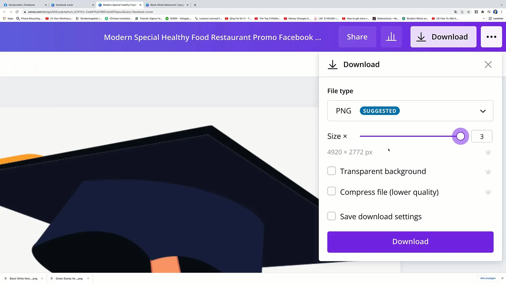506x284 pixels.
Task: Click the design title in the header
Action: [x=212, y=37]
